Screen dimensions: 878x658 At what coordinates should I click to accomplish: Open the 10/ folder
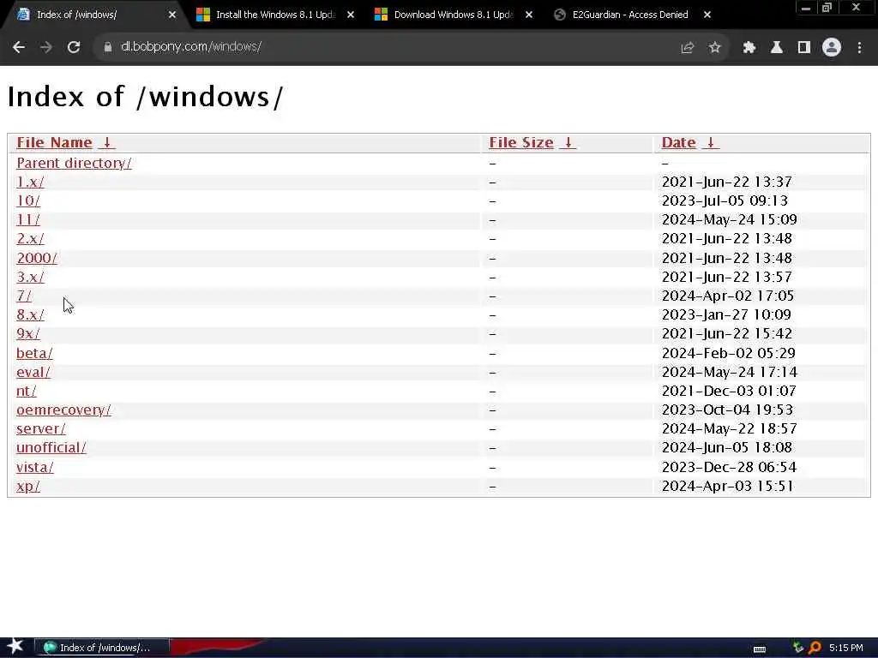pyautogui.click(x=28, y=200)
